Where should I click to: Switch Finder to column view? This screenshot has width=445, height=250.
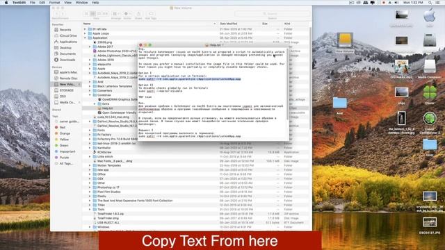click(x=99, y=14)
